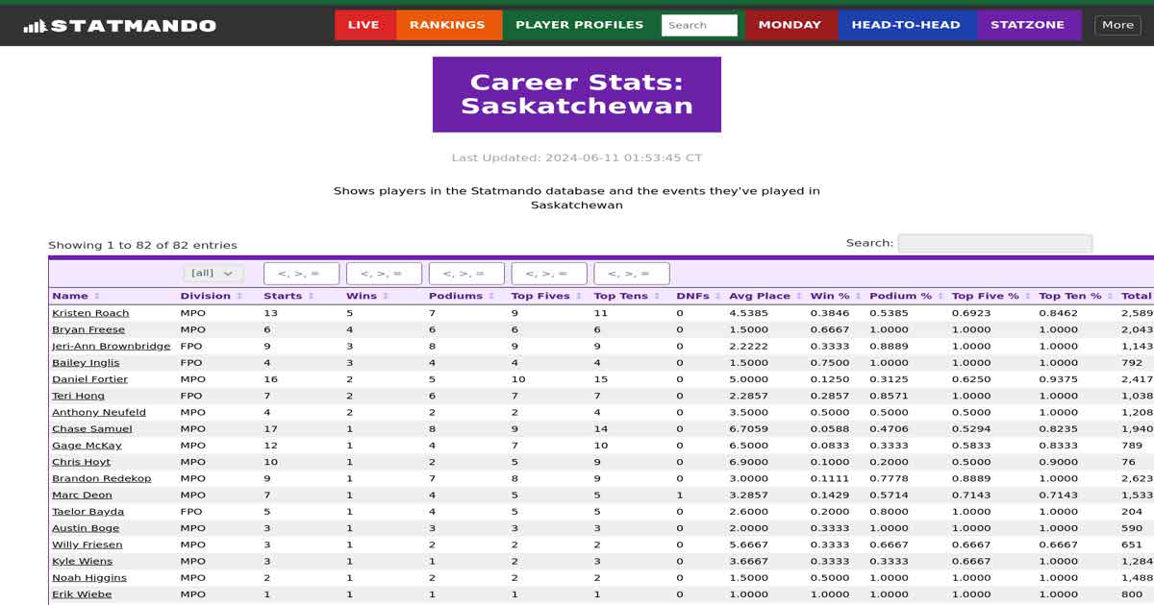Sort the DNFs column

pos(715,296)
